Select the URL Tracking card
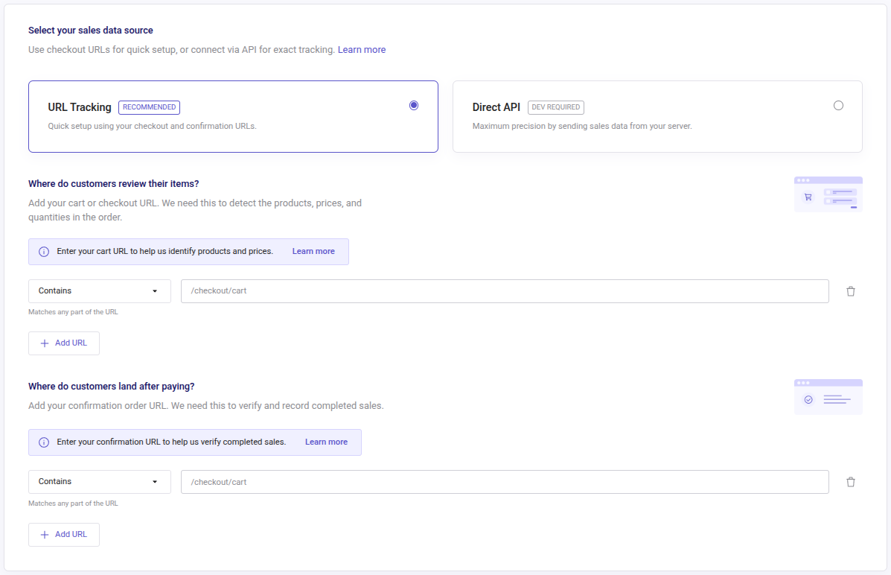 (x=233, y=116)
